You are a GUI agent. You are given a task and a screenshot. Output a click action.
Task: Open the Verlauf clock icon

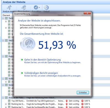(46, 7)
